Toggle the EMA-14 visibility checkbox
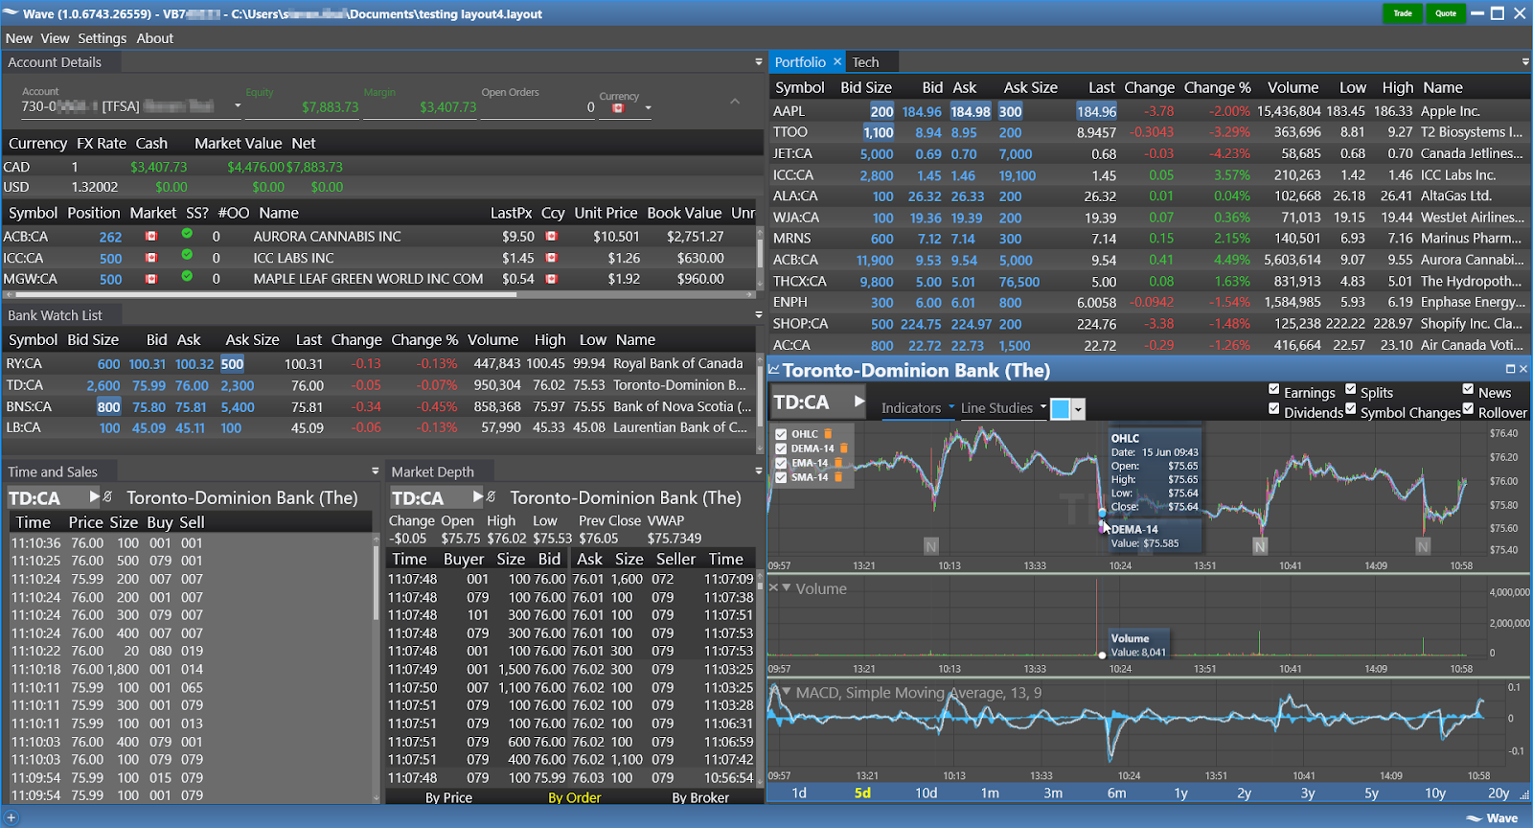The height and width of the screenshot is (828, 1533). 782,463
